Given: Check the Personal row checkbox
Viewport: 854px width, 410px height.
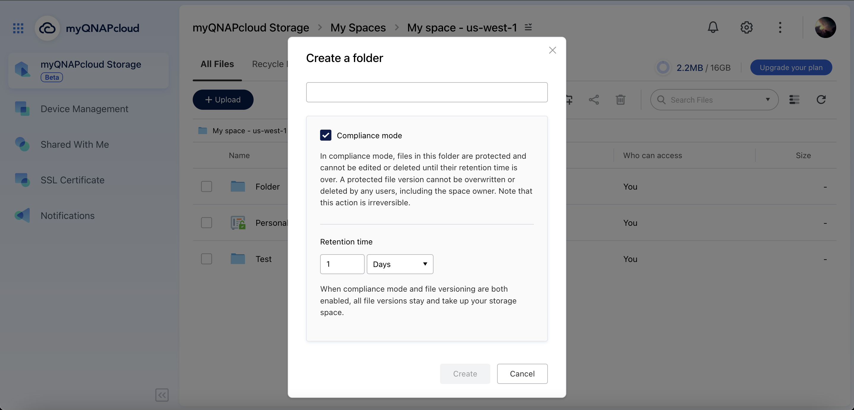Looking at the screenshot, I should [206, 223].
